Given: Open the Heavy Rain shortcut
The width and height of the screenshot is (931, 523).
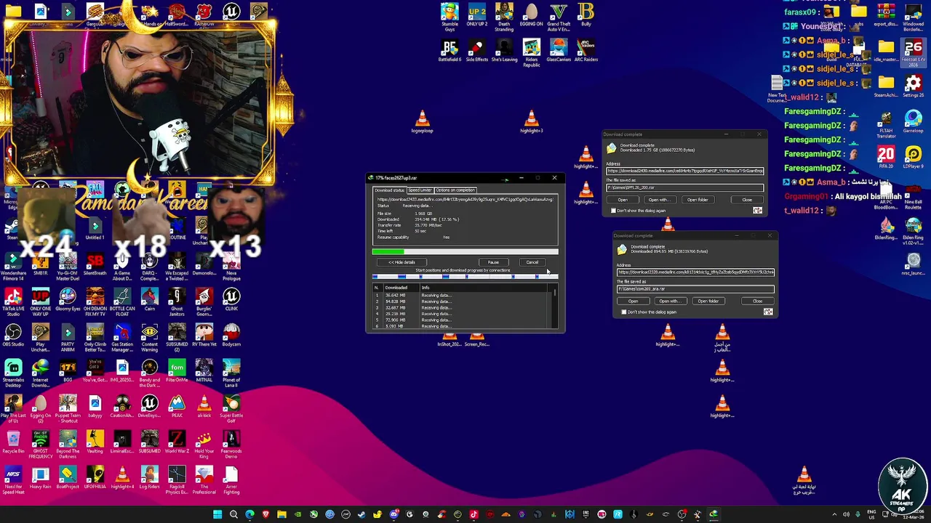Looking at the screenshot, I should pos(41,477).
